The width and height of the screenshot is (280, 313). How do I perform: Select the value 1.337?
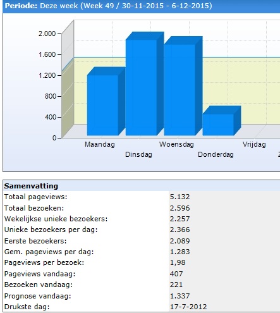tap(180, 296)
